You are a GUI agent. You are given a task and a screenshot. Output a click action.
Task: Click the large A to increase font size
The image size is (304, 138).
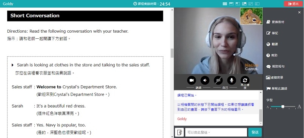[299, 106]
